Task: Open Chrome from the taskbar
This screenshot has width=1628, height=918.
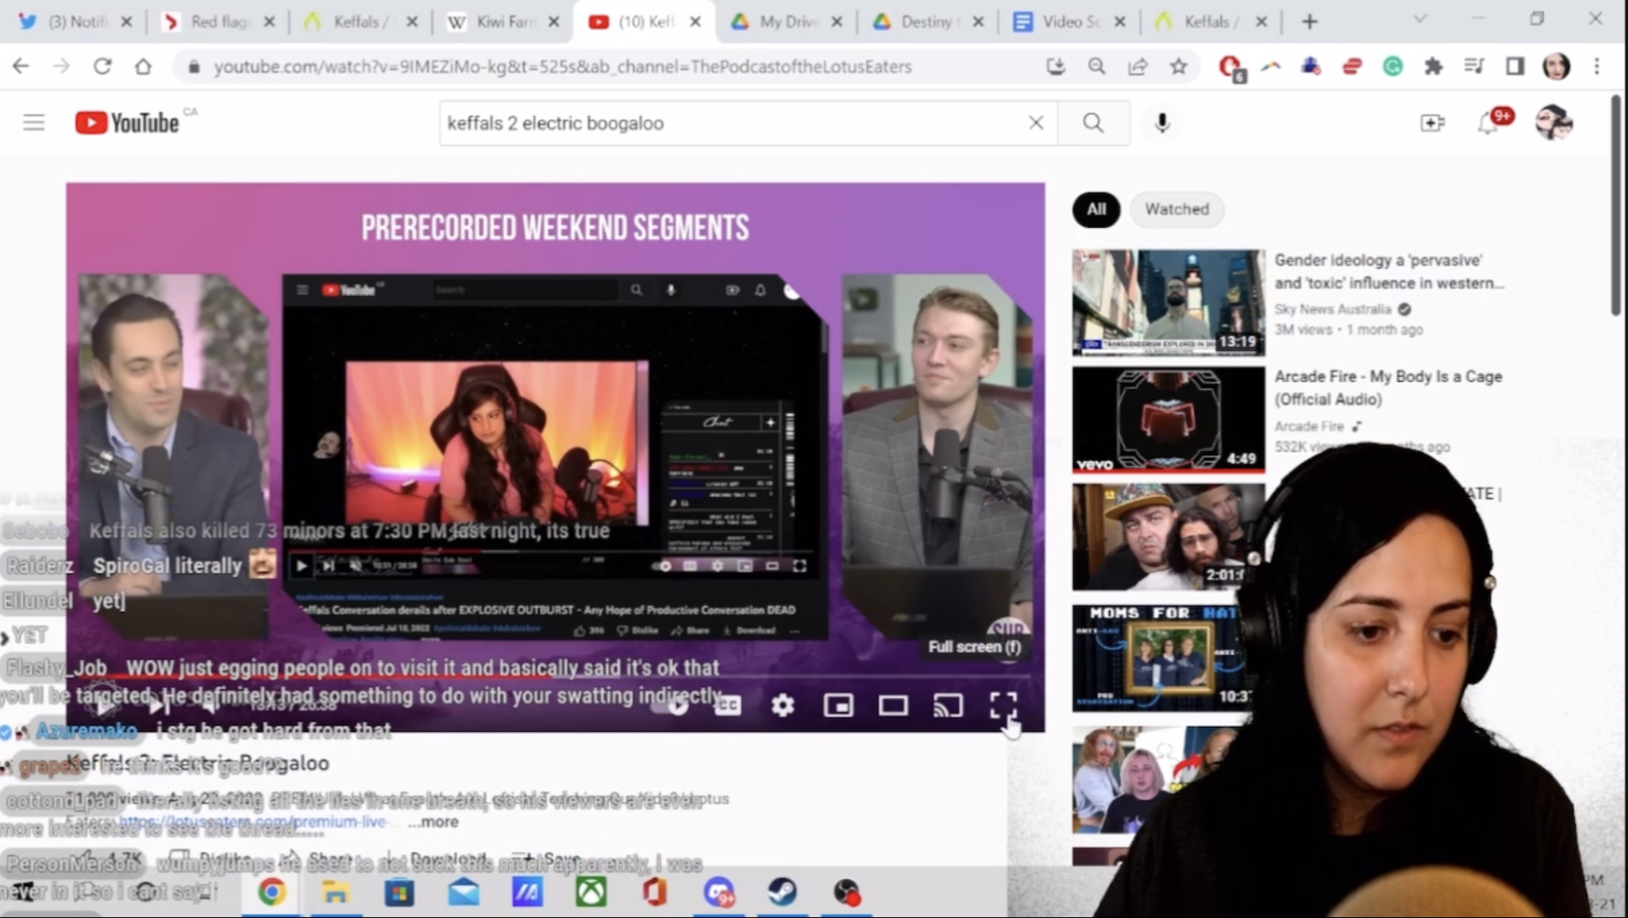Action: [x=272, y=893]
